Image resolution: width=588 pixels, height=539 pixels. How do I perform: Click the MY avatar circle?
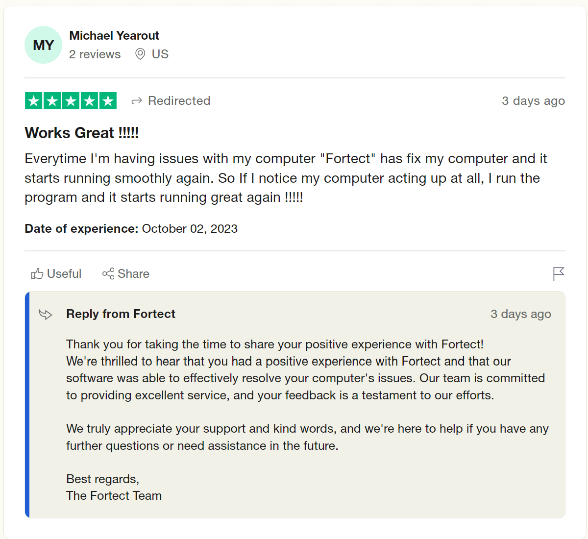tap(43, 45)
